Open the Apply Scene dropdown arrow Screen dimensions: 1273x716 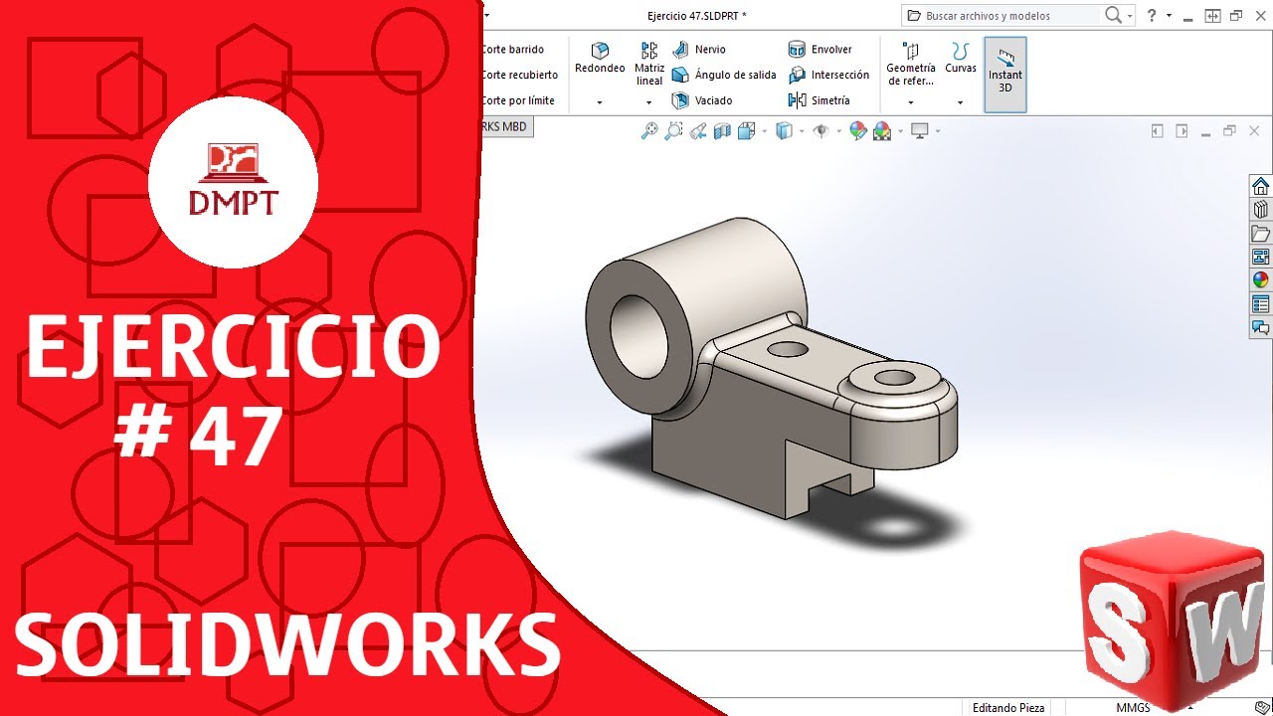coord(901,131)
